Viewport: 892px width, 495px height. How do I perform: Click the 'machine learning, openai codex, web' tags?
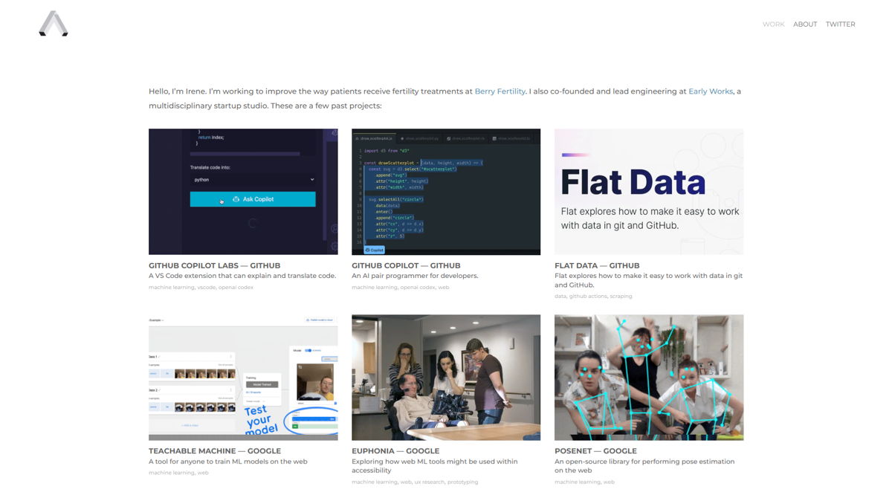[x=401, y=288]
